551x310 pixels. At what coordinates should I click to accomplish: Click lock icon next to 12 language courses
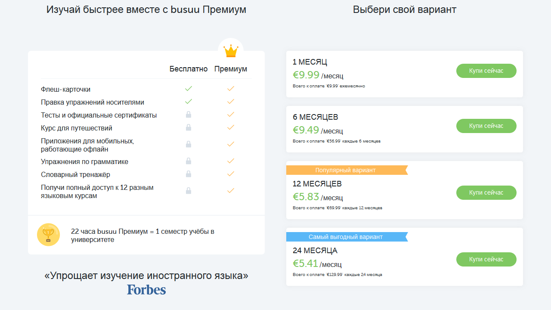pos(188,191)
